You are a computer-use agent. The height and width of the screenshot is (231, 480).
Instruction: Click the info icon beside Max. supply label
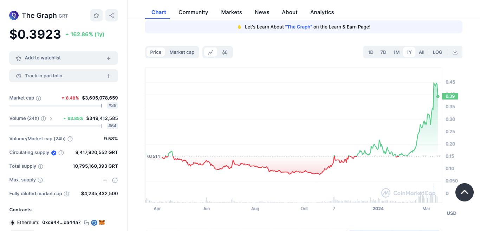coord(40,180)
